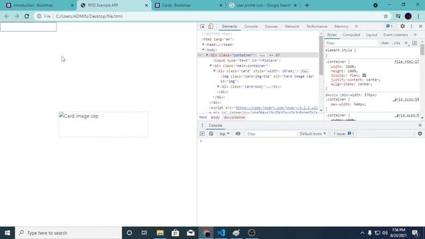Image resolution: width=425 pixels, height=239 pixels.
Task: Open console drawer three-dot menu
Action: click(202, 125)
